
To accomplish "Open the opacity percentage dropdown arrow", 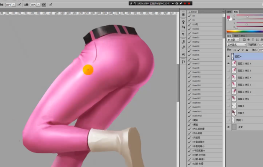I will [x=14, y=5].
